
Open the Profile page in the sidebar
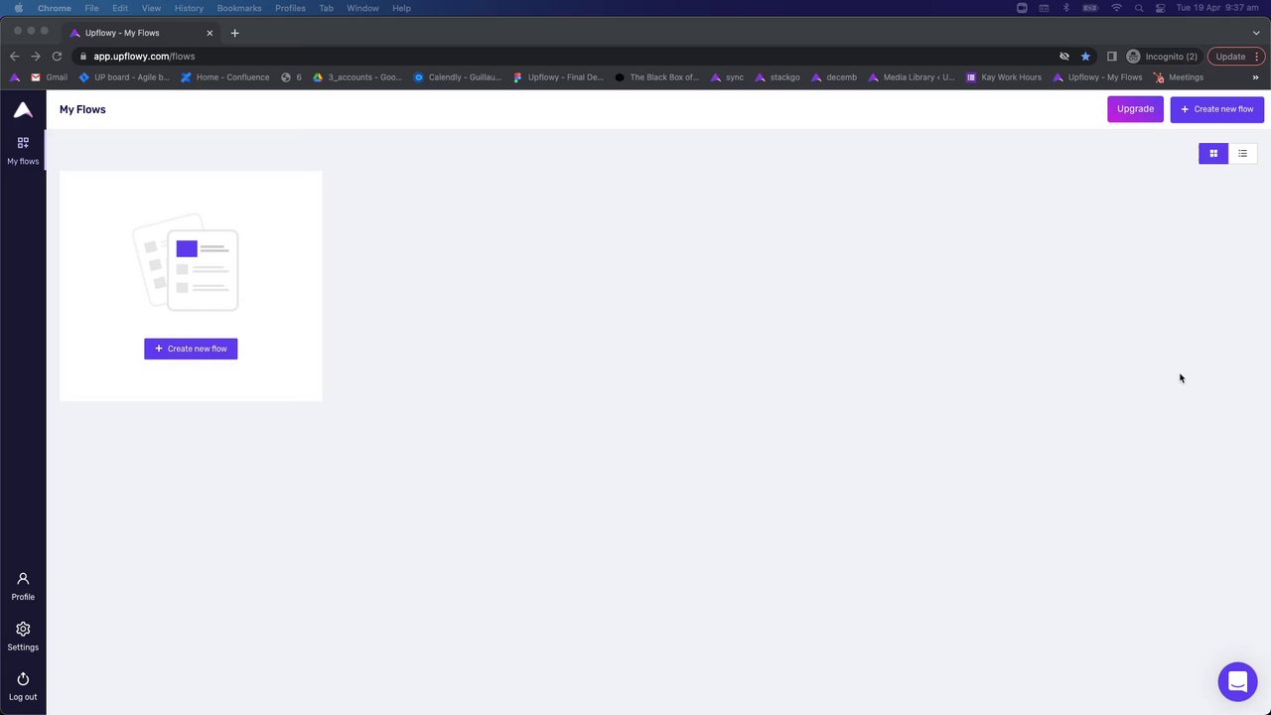tap(23, 587)
